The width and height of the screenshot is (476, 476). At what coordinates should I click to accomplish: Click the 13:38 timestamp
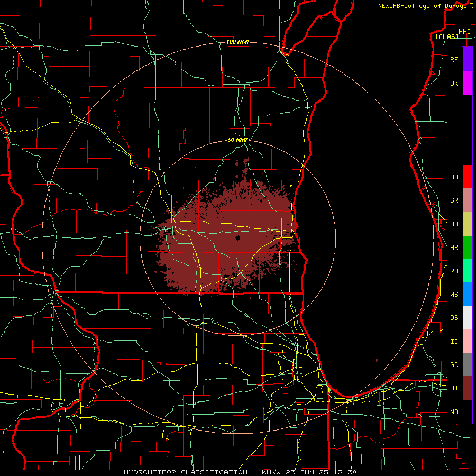tap(345, 472)
